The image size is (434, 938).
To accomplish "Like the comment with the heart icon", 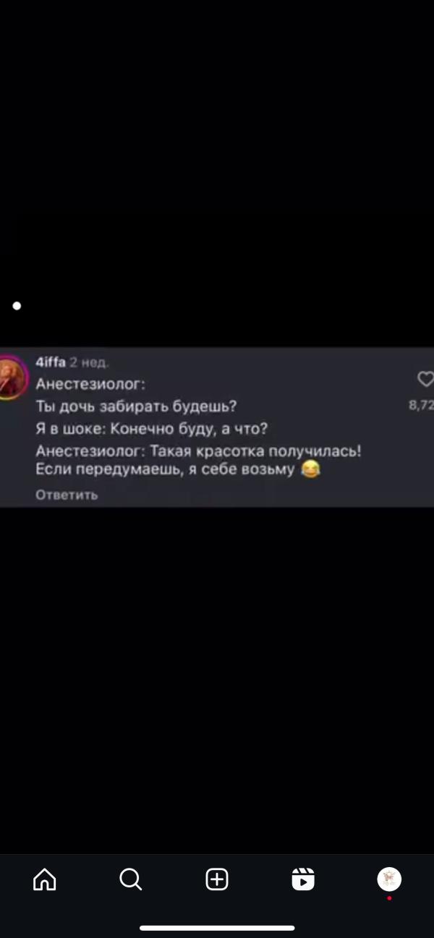I will click(x=426, y=379).
